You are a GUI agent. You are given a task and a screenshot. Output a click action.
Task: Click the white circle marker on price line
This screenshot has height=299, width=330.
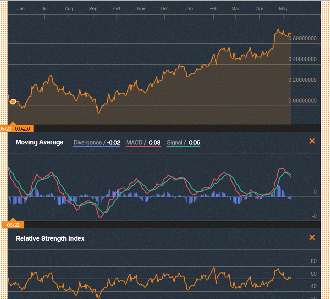(13, 102)
